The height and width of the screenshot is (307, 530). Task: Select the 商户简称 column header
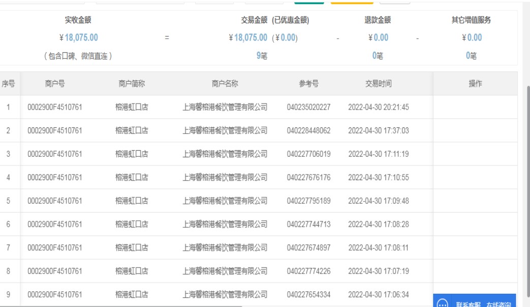[x=132, y=84]
